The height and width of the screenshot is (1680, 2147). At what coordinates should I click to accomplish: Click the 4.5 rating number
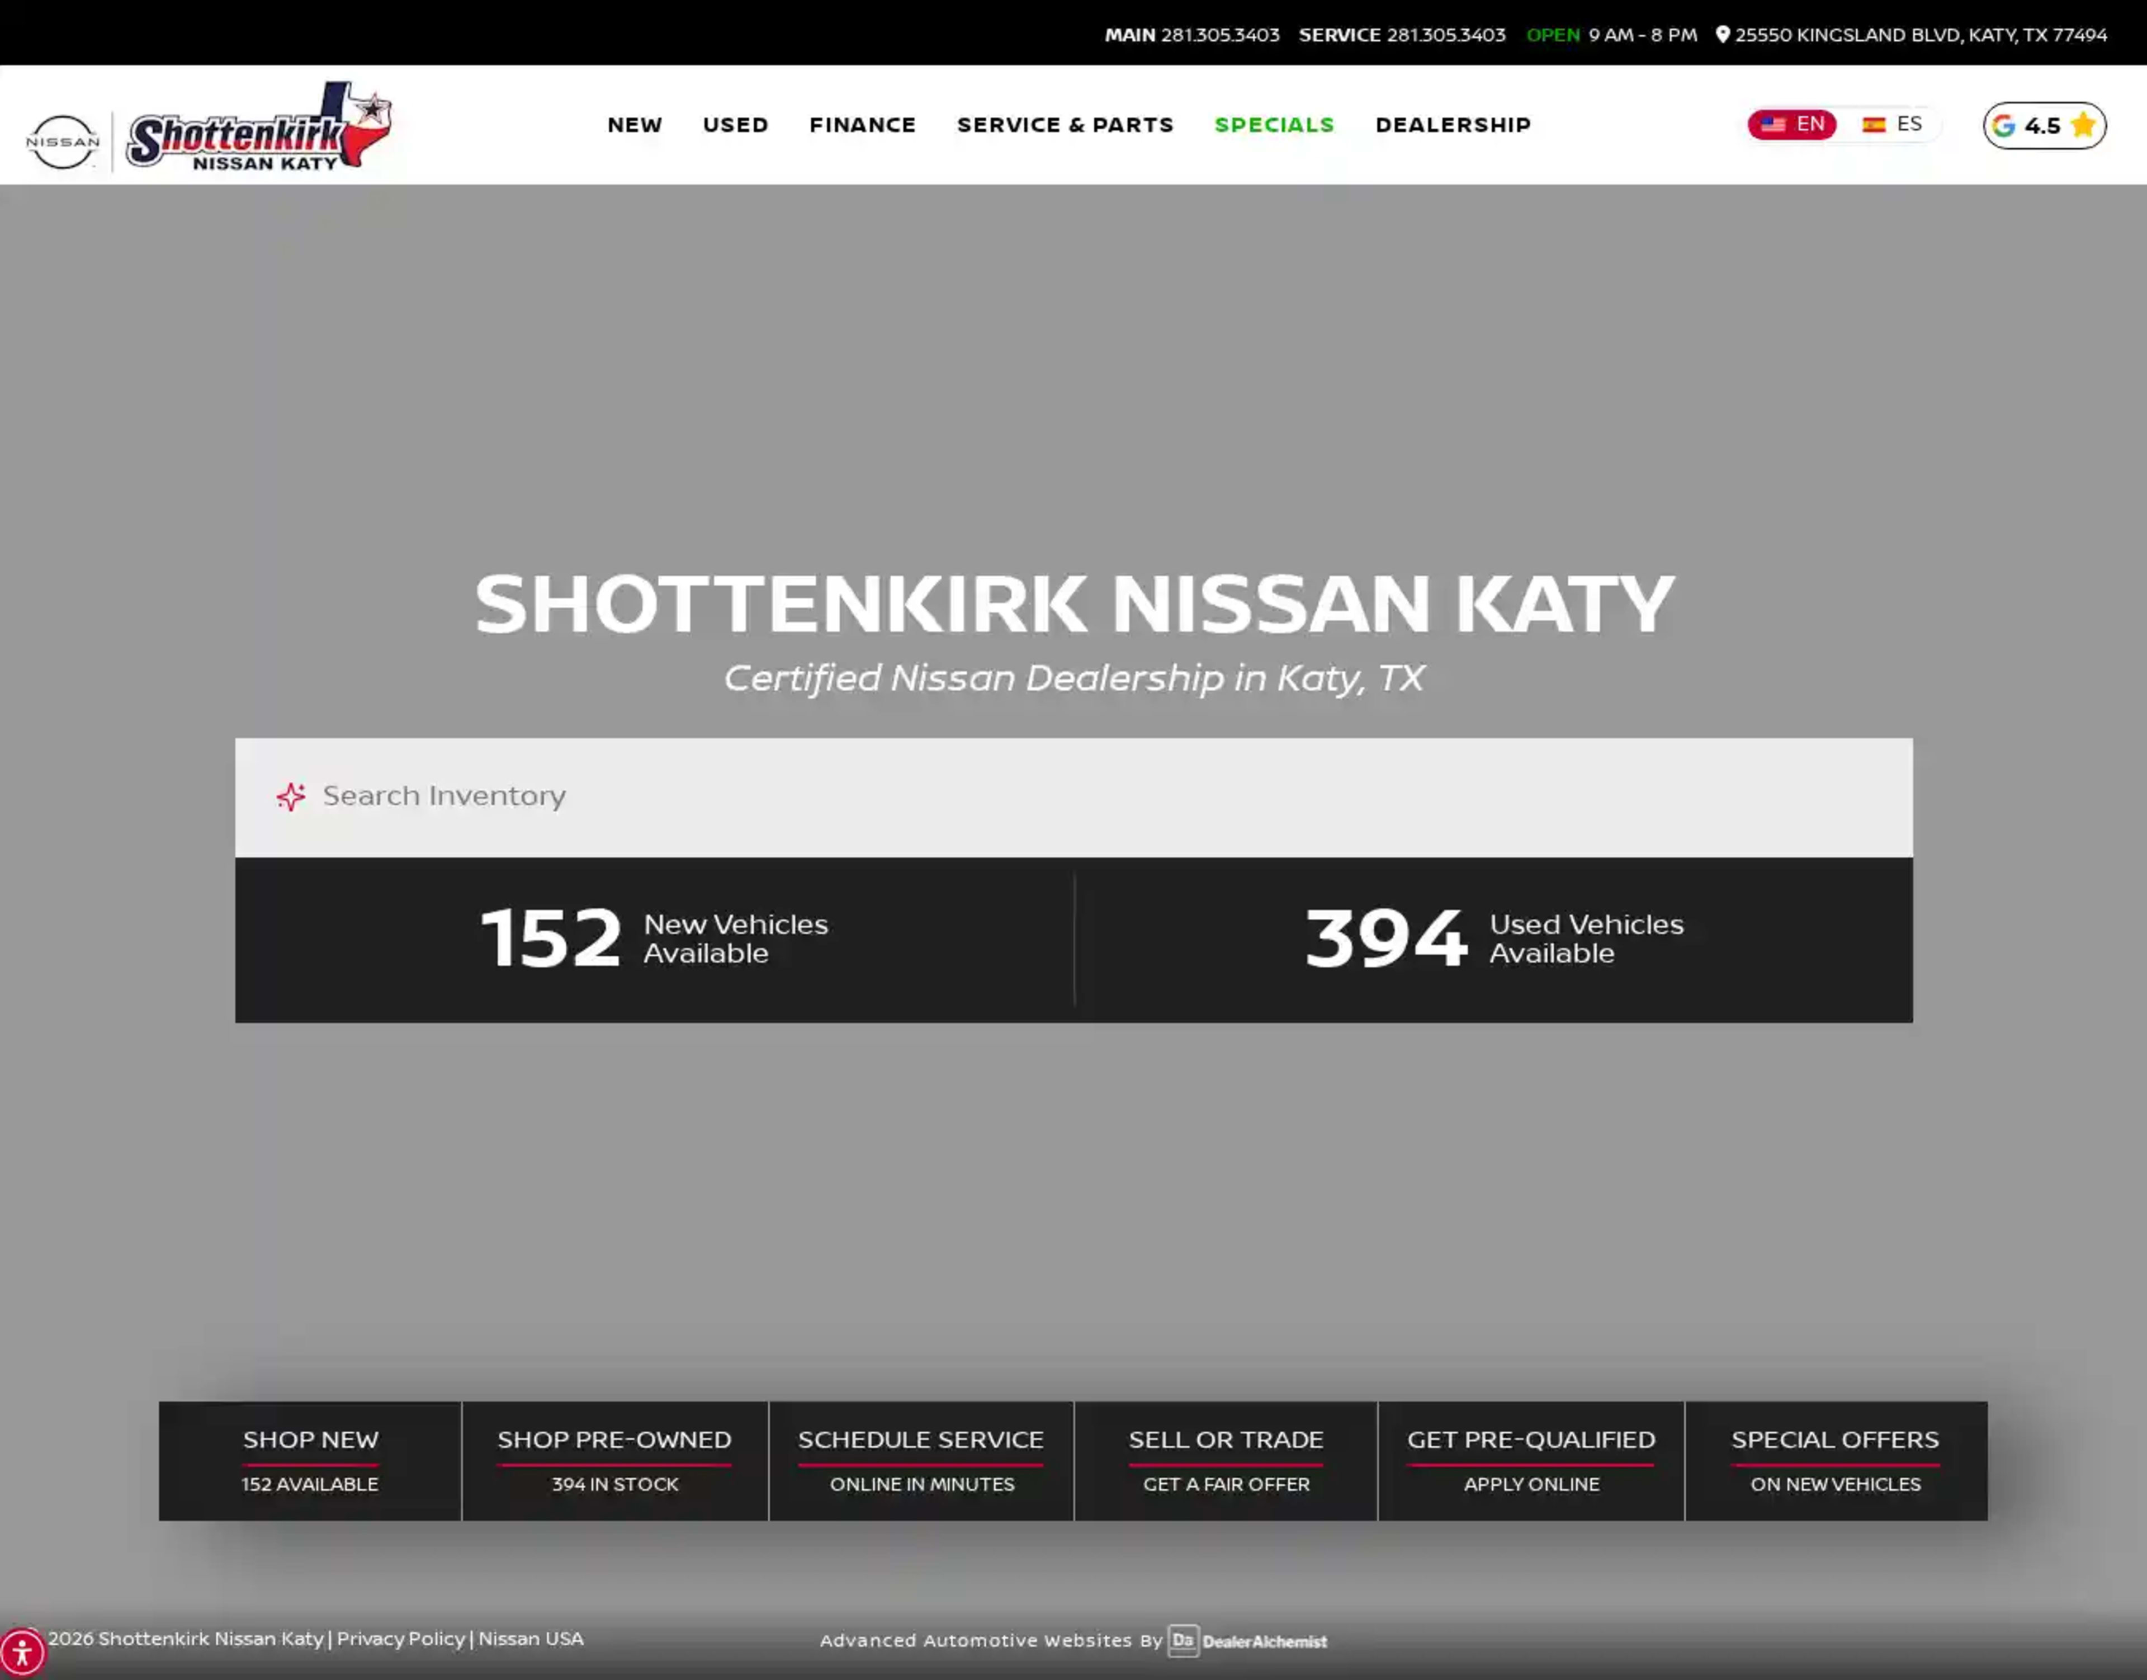(2042, 126)
